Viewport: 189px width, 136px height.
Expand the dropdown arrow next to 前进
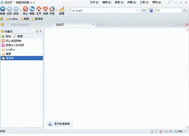coord(21,10)
